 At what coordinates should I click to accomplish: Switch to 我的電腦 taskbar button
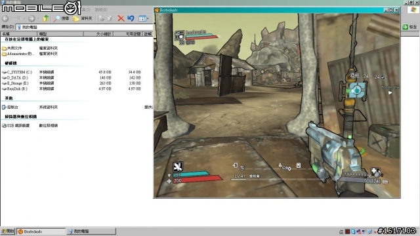(92, 231)
